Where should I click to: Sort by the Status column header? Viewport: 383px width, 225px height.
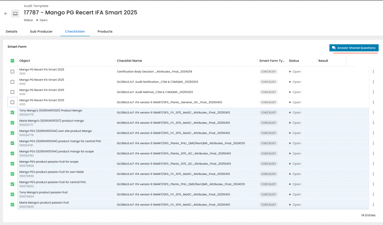[x=294, y=61]
